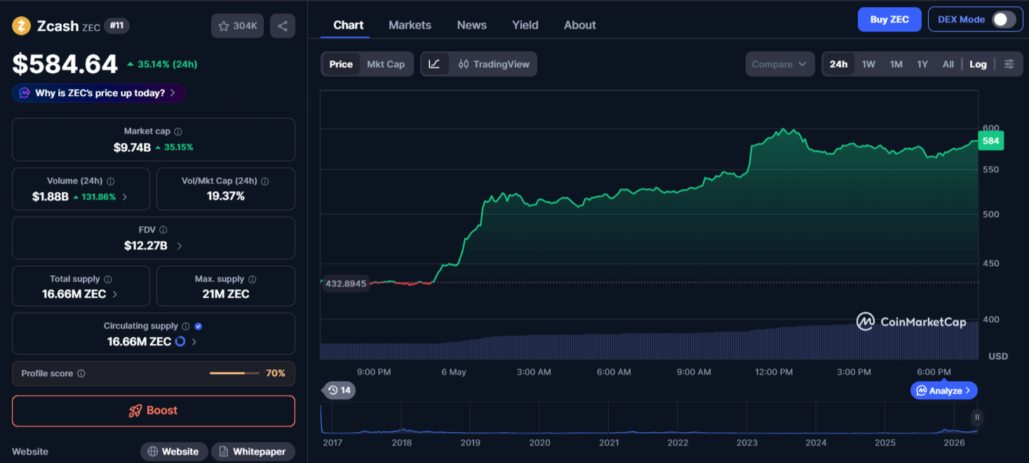Image resolution: width=1029 pixels, height=463 pixels.
Task: Open TradingView candlestick chart
Action: [494, 64]
